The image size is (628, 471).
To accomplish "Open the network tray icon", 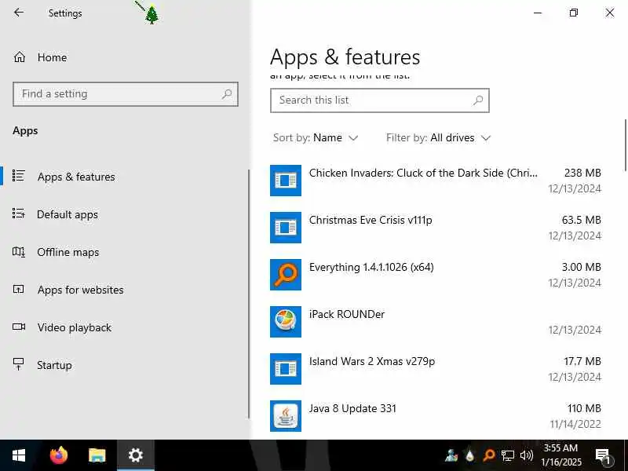I will point(507,455).
